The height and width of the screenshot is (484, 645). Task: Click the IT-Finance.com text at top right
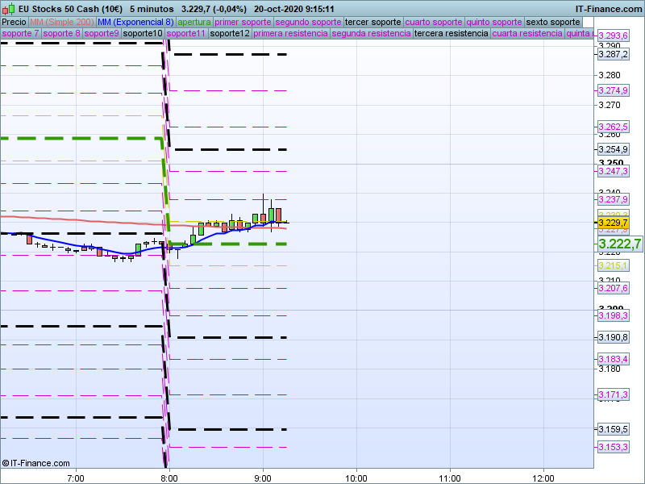pyautogui.click(x=609, y=9)
